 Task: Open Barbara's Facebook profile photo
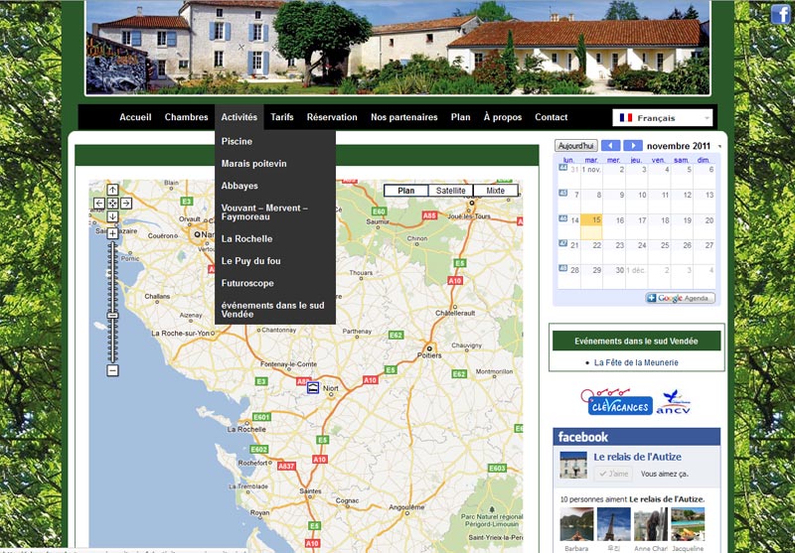click(x=576, y=524)
